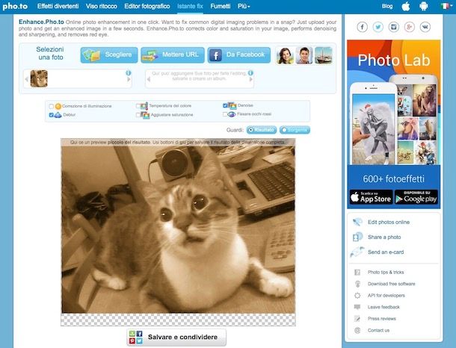Select the Istante fix tab
Image resolution: width=456 pixels, height=348 pixels.
[190, 6]
